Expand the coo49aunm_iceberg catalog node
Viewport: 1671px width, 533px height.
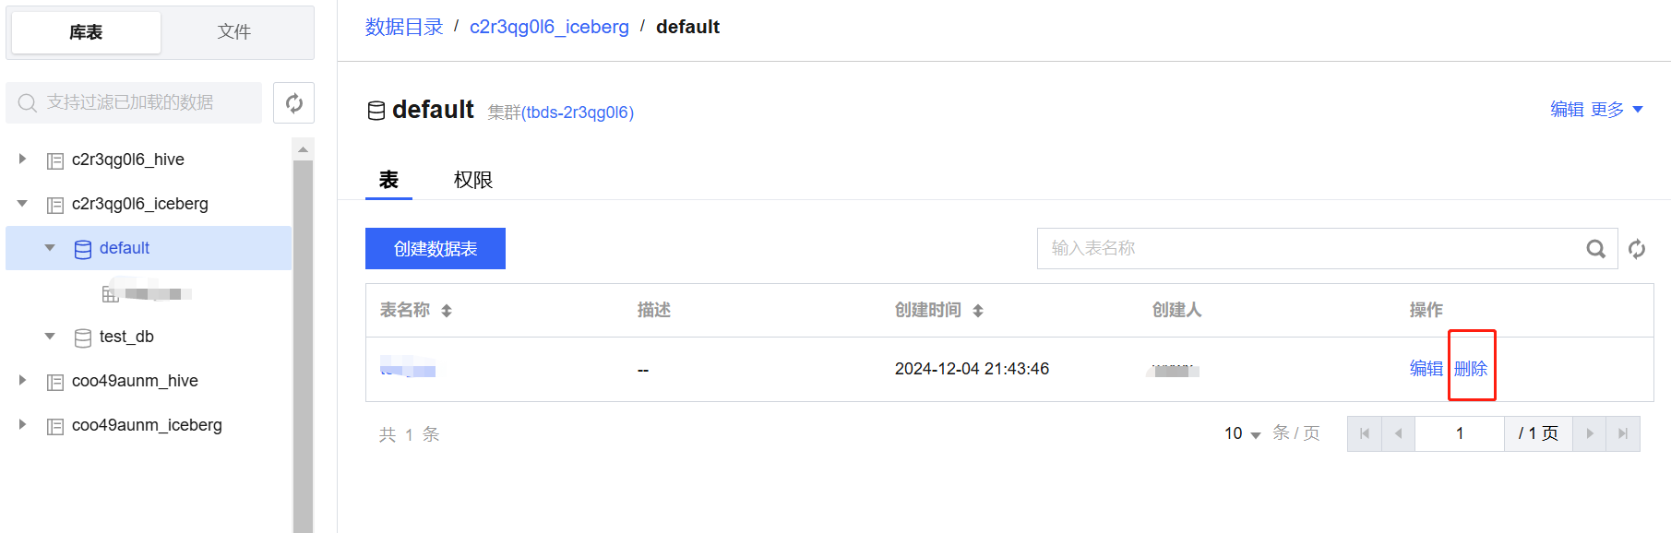pyautogui.click(x=23, y=425)
